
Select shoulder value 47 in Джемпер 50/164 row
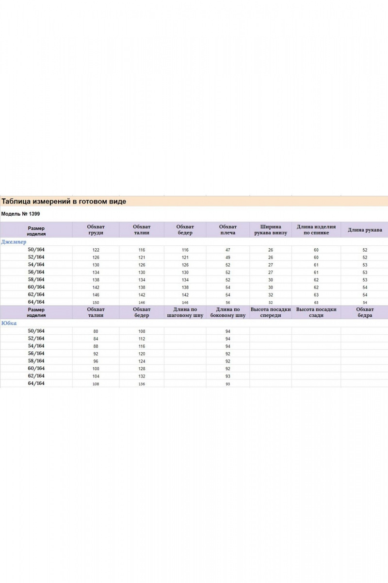click(228, 250)
